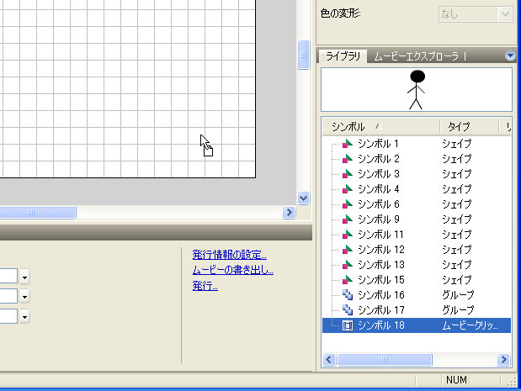
Task: Click the top input field in the bottom-left panel
Action: pos(8,276)
